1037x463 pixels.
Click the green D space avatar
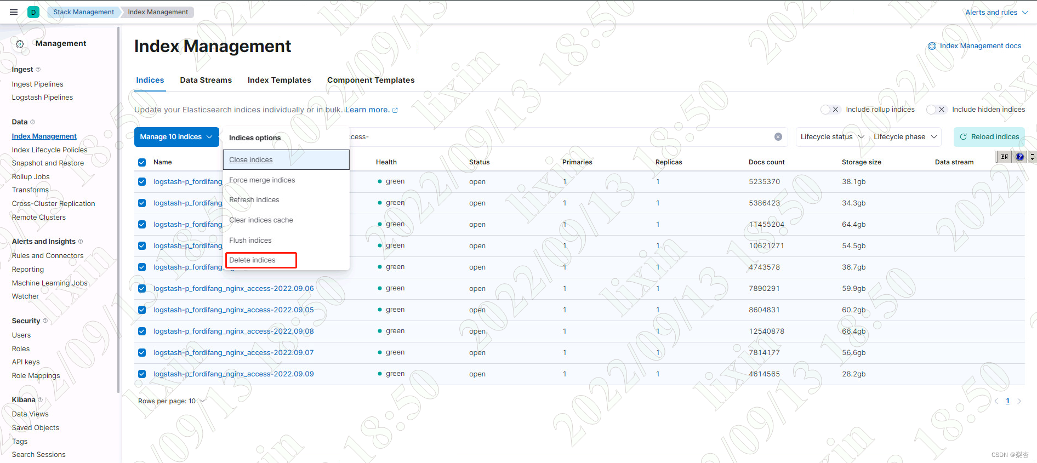click(33, 12)
